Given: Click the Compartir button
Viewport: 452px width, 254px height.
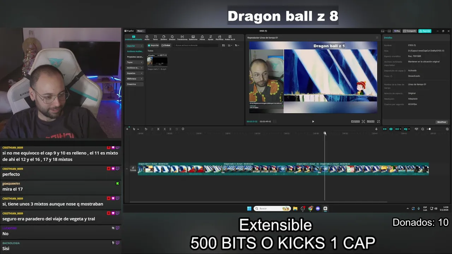Looking at the screenshot, I should [410, 31].
